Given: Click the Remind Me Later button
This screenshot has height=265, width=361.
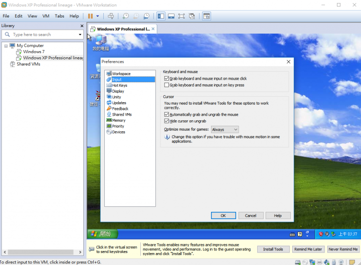Looking at the screenshot, I should pyautogui.click(x=308, y=249).
